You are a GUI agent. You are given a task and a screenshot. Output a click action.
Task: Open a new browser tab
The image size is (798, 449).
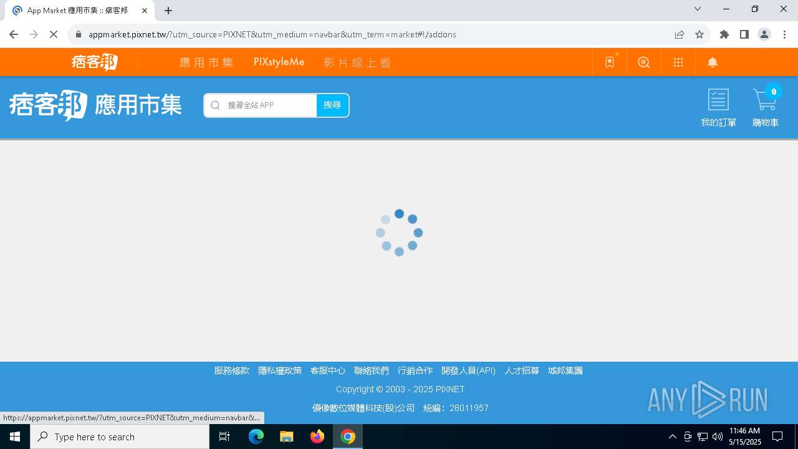[x=168, y=11]
